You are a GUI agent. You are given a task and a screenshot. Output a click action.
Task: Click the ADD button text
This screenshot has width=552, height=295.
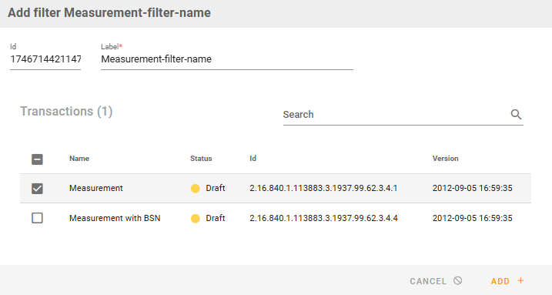click(500, 281)
